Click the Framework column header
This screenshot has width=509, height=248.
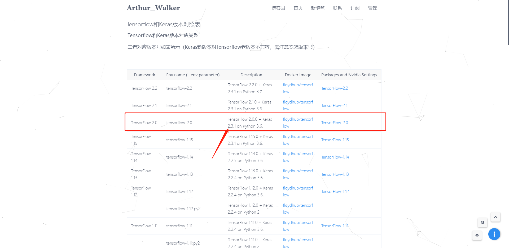pos(144,75)
